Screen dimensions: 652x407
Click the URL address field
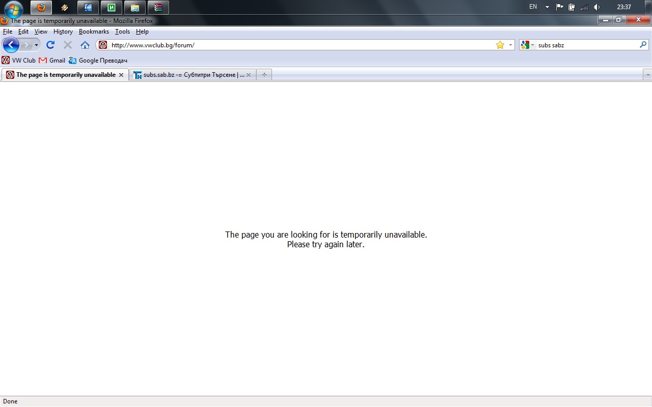[301, 45]
